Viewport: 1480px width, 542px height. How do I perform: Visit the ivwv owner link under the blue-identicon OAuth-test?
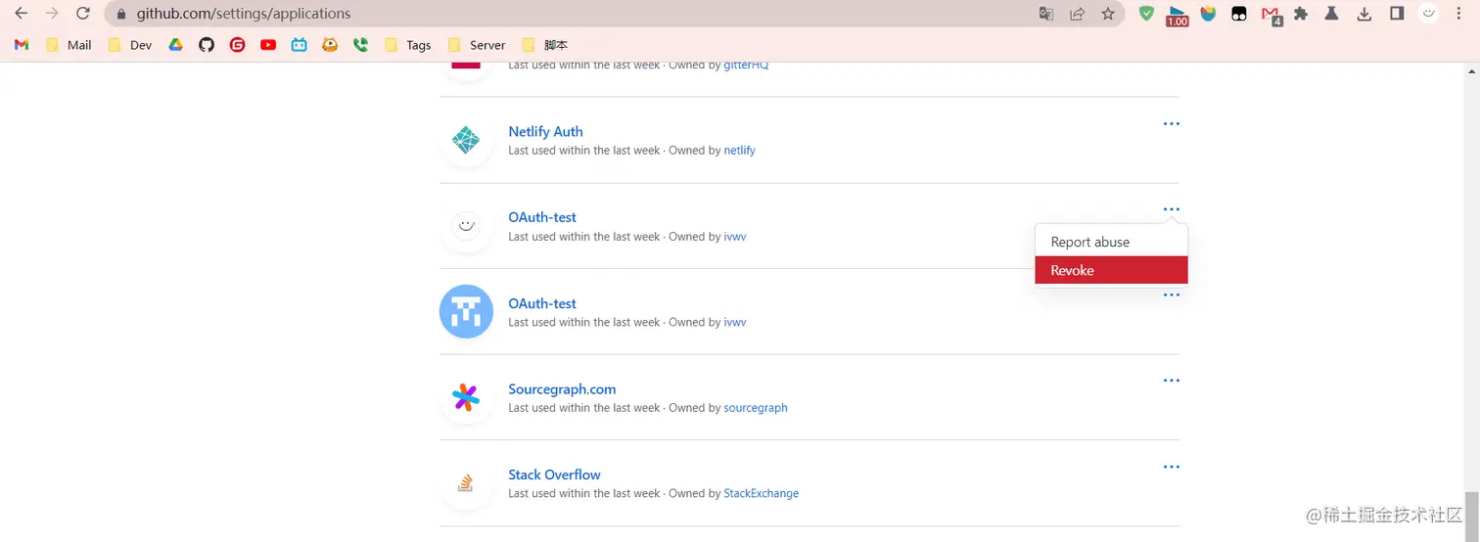click(x=735, y=323)
